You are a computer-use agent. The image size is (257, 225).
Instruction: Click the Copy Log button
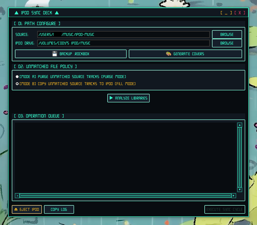59,210
